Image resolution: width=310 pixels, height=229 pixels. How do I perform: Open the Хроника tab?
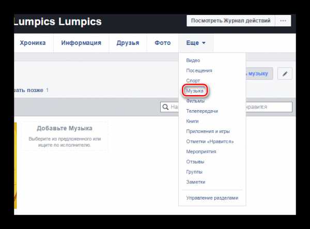coord(33,43)
